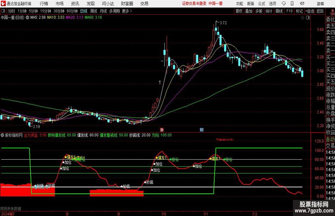Expand the 中国一重(日线) indicator dropdown
This screenshot has width=335, height=216.
coord(27,17)
